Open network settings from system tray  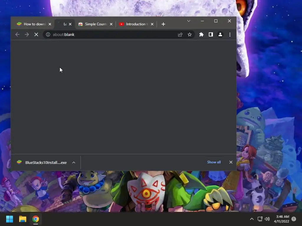(x=260, y=219)
